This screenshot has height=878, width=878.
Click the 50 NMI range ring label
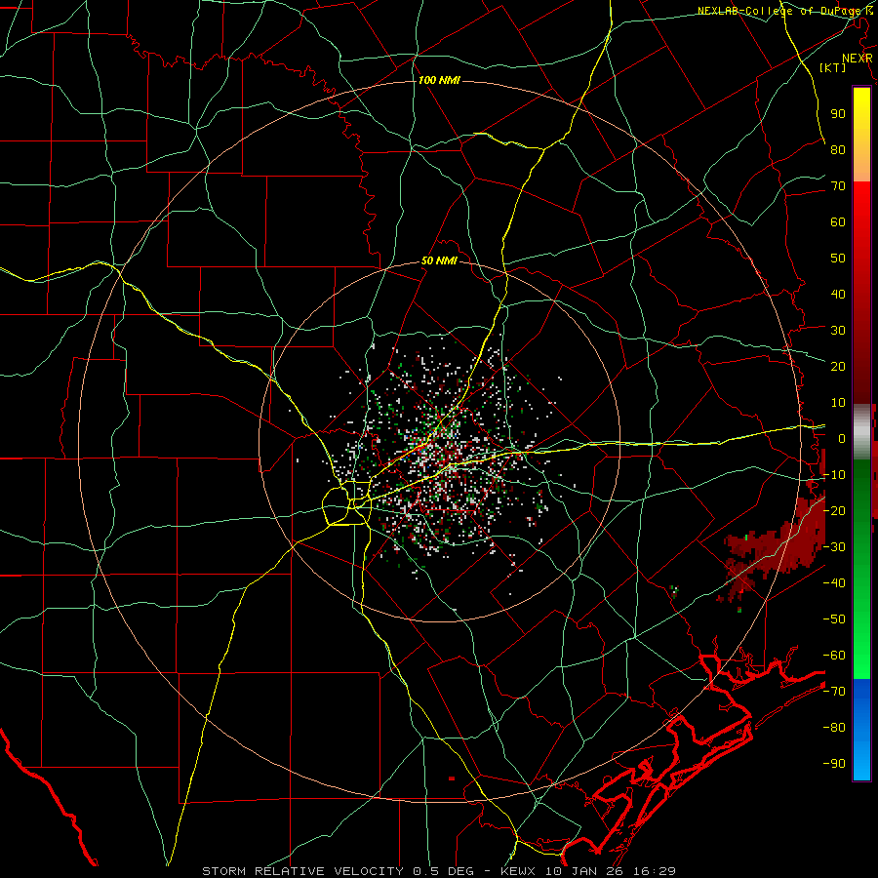[439, 260]
